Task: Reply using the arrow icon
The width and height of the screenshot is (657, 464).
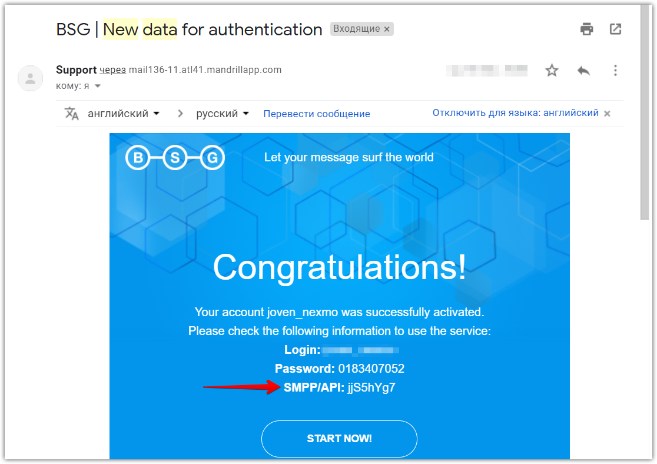Action: pyautogui.click(x=583, y=71)
